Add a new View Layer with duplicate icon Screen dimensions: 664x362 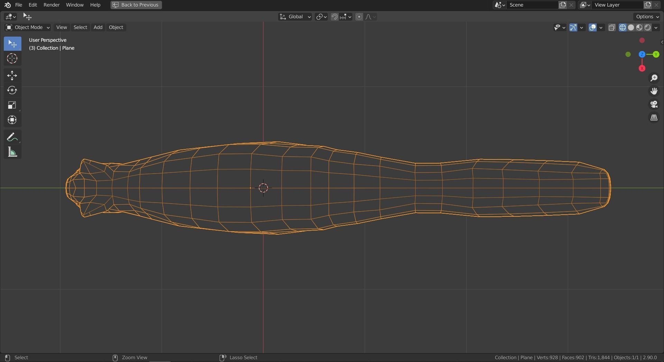(x=647, y=5)
